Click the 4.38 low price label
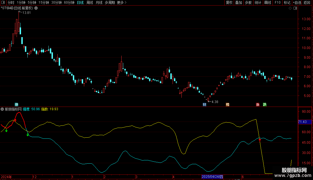The height and width of the screenshot is (180, 313). pos(215,102)
